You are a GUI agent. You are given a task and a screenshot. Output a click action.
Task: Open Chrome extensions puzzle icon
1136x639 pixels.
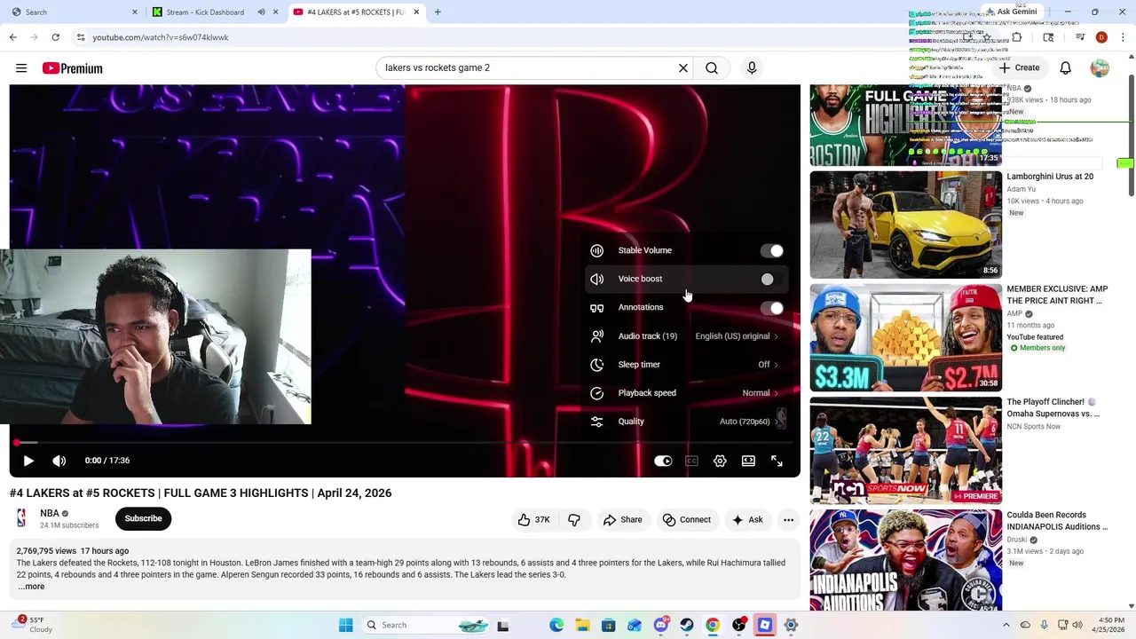pos(1017,37)
